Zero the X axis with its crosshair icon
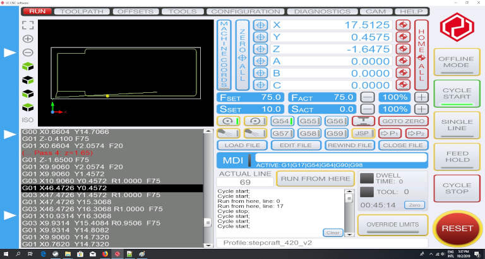 pyautogui.click(x=260, y=25)
